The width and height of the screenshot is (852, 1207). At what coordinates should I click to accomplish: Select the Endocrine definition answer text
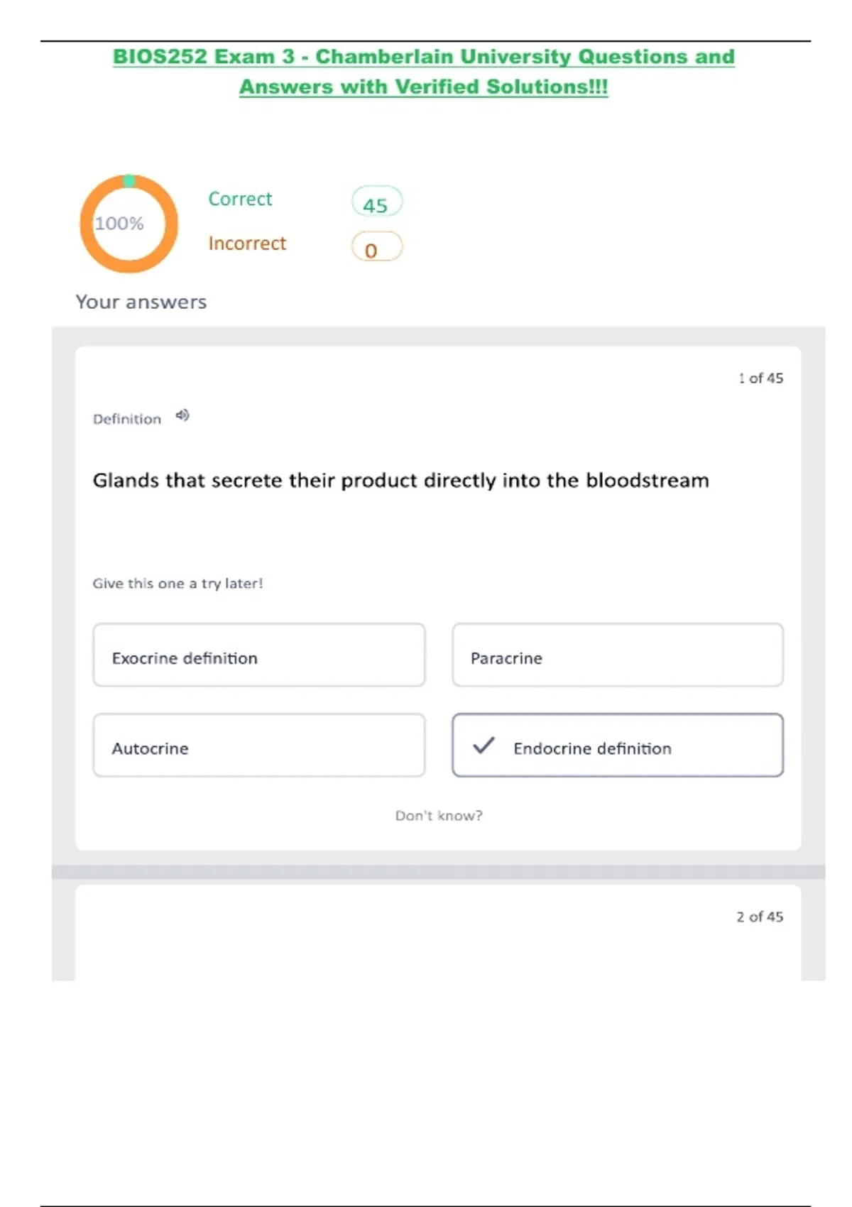point(592,748)
